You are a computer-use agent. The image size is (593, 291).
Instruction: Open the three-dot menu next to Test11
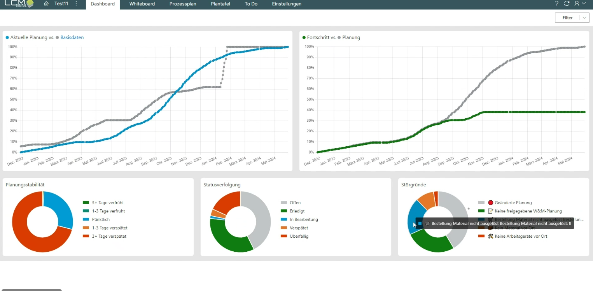(76, 4)
